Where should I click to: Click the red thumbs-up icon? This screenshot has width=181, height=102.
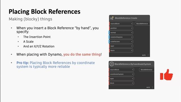pyautogui.click(x=166, y=75)
